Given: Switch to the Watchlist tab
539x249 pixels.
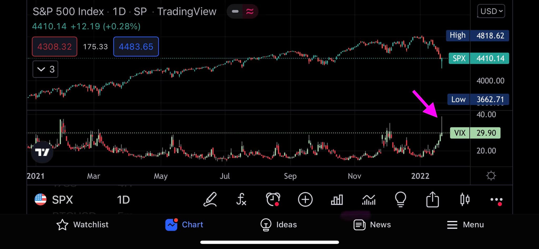Looking at the screenshot, I should 82,225.
